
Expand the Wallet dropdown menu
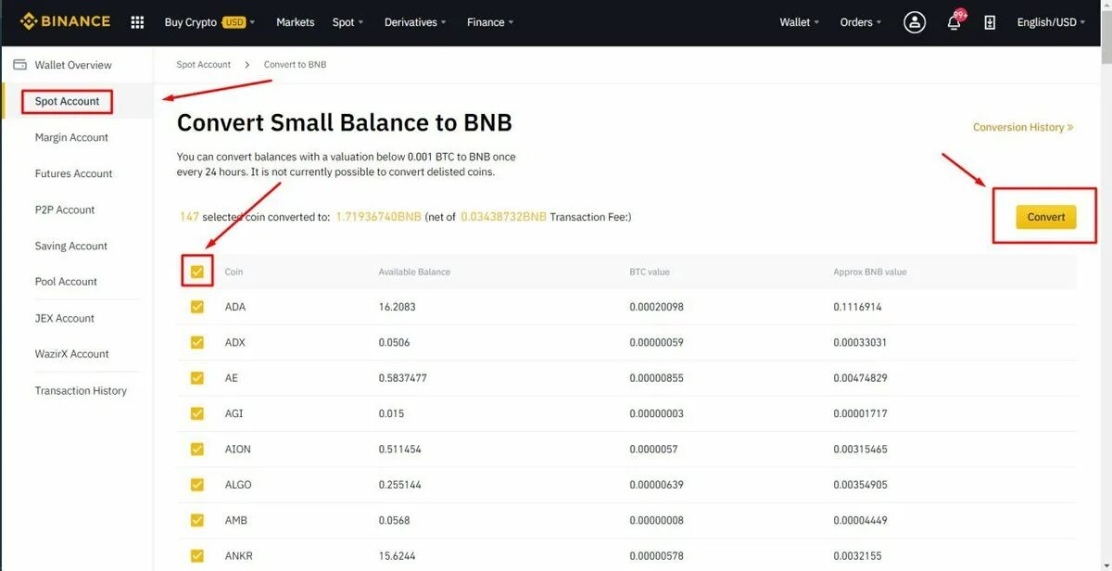pos(799,22)
